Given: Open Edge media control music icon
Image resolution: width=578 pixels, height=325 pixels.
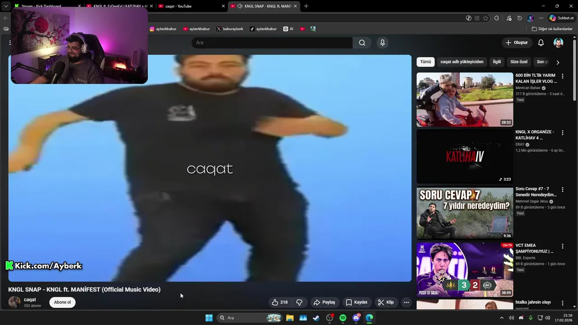Looking at the screenshot, I should [x=509, y=18].
